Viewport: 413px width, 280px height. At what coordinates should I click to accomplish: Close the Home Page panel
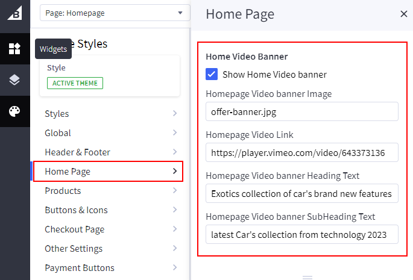(403, 14)
